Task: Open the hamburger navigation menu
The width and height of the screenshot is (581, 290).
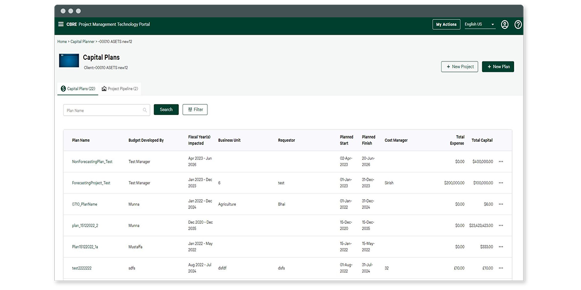Action: pos(61,24)
